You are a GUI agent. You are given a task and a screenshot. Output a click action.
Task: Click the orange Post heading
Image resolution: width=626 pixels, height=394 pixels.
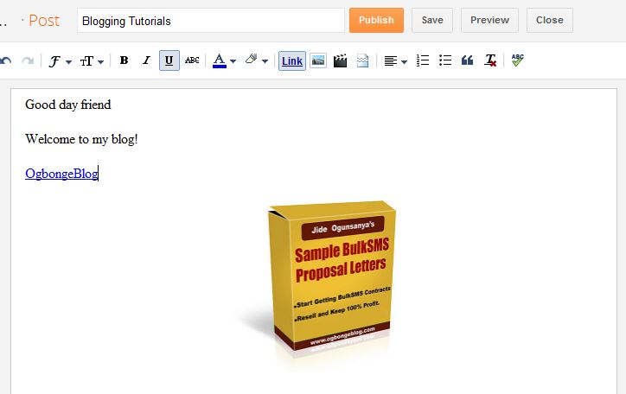click(x=44, y=21)
